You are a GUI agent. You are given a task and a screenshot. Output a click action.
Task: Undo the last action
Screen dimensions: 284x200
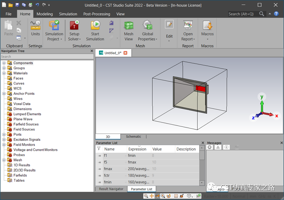click(37, 5)
